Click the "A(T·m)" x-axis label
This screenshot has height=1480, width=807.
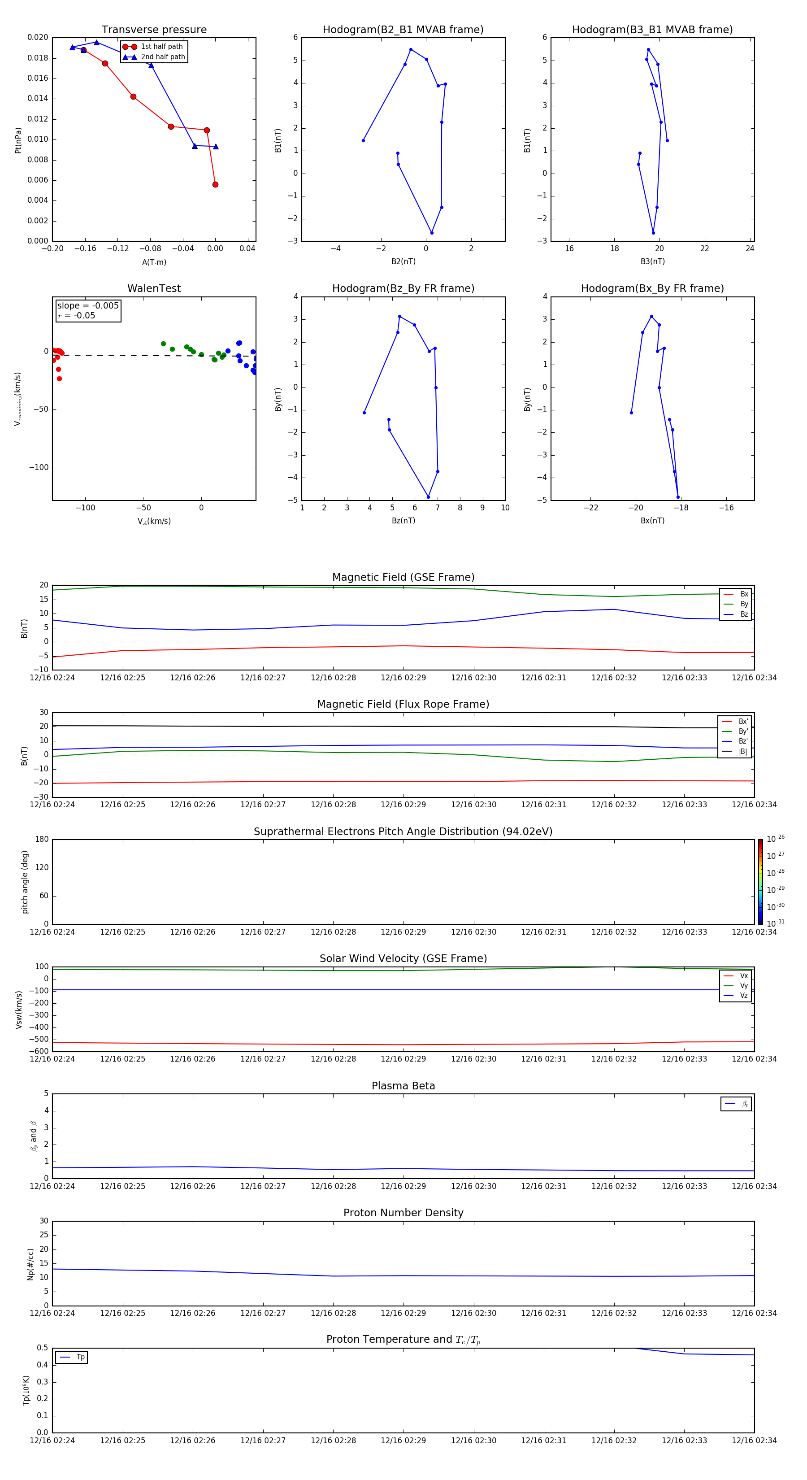click(x=154, y=262)
